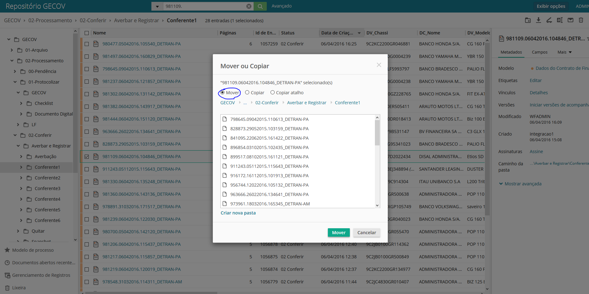
Task: Clear the search field with X icon
Action: coord(249,6)
